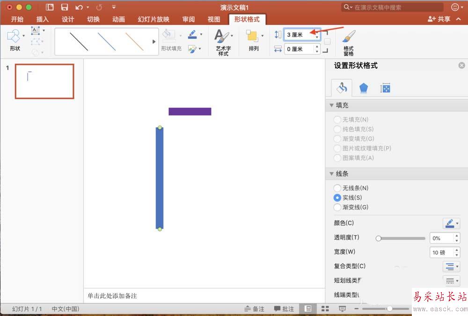Viewport: 468px width, 316px height.
Task: Click the Share (共享) button
Action: point(439,19)
